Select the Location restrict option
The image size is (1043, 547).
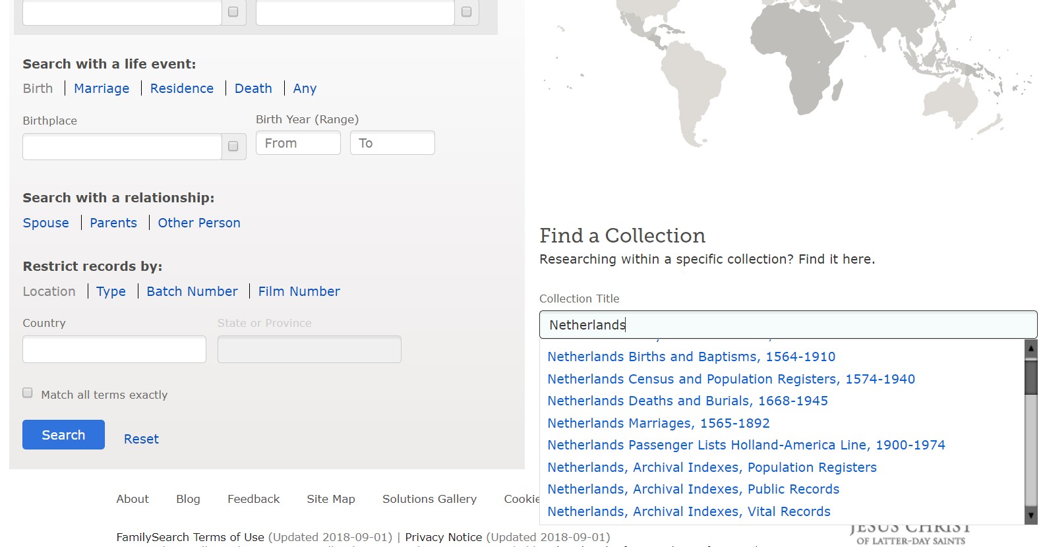(x=49, y=291)
